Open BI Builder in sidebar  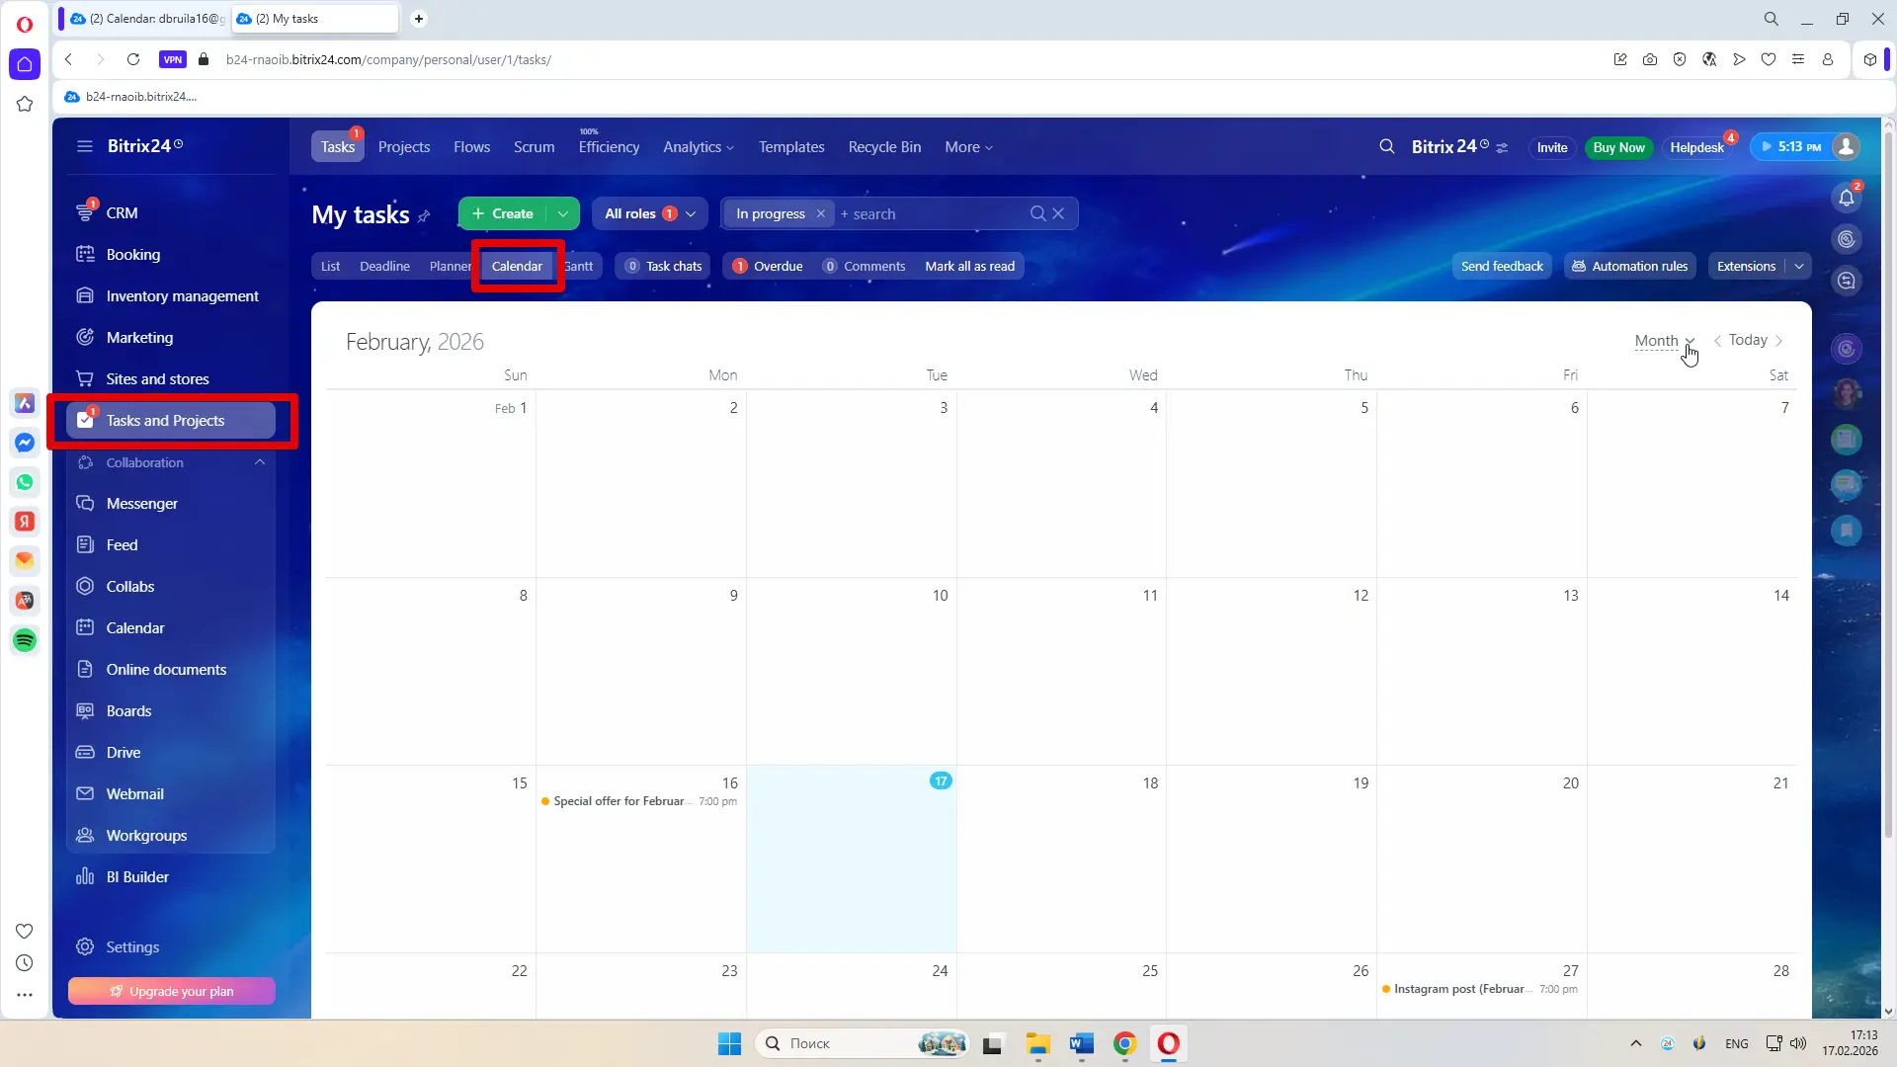pos(137,877)
